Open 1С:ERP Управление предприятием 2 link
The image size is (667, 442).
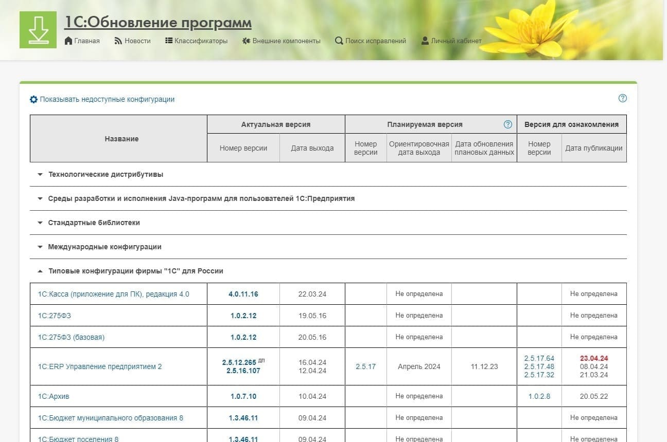tap(100, 366)
